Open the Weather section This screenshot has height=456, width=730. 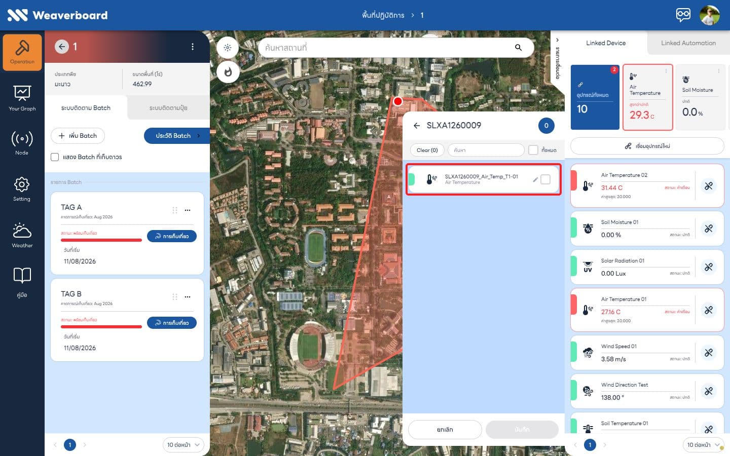point(22,235)
